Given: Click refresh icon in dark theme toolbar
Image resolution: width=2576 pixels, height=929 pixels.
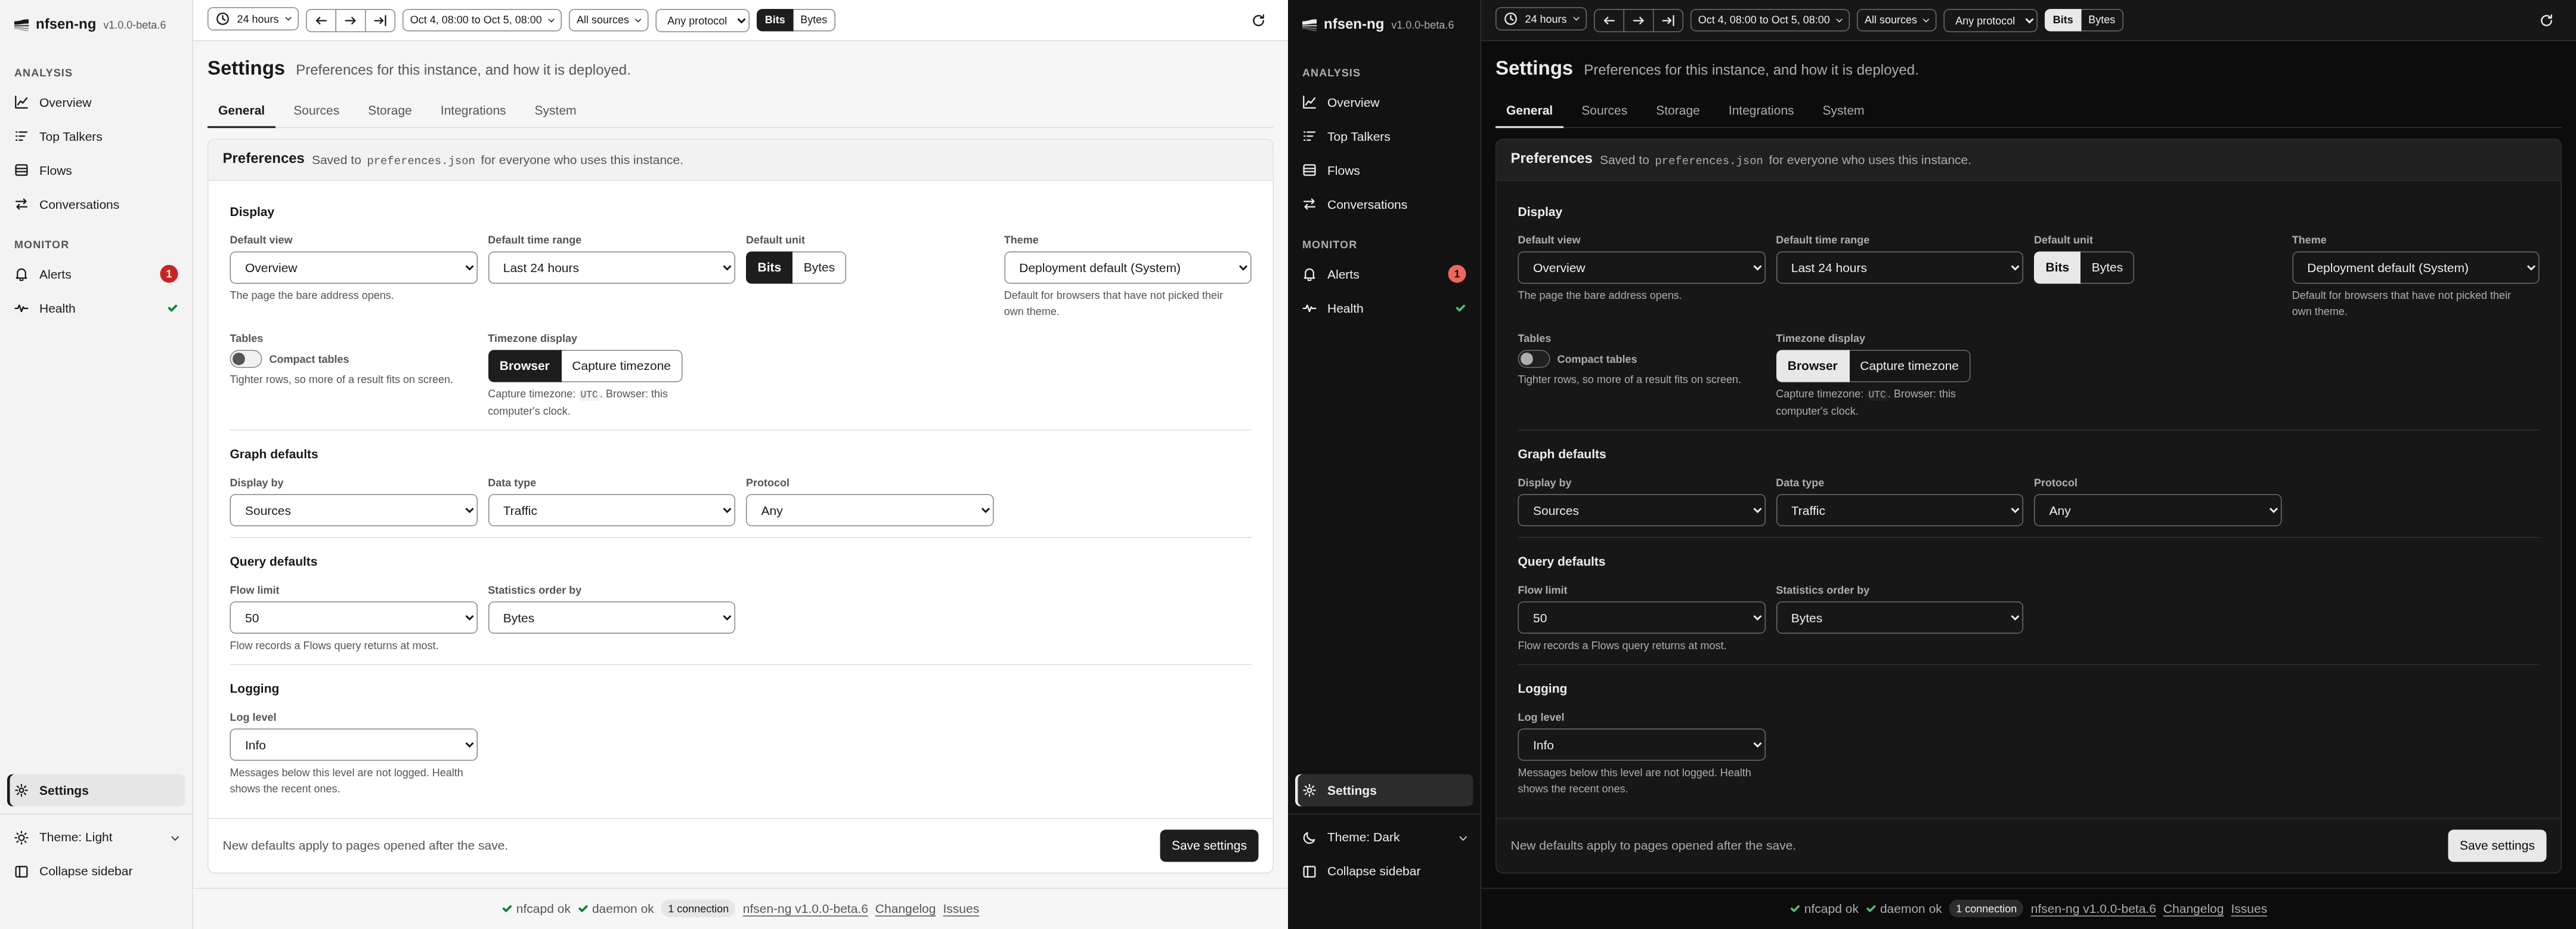Looking at the screenshot, I should click(2546, 20).
